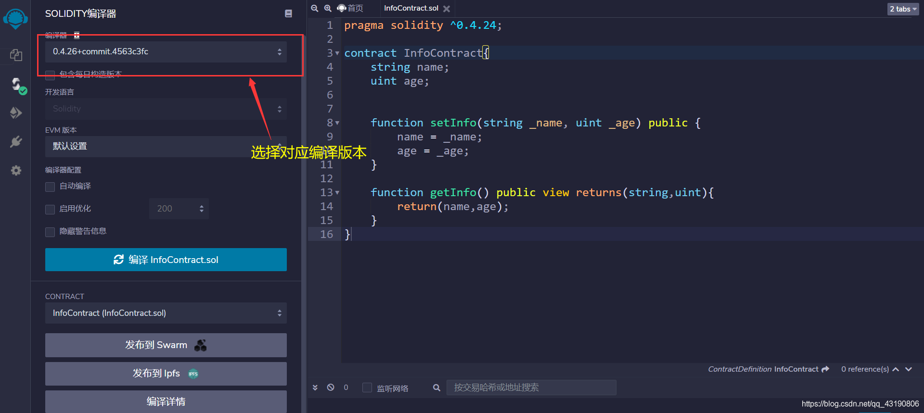Click the transaction hash search field

tap(531, 388)
